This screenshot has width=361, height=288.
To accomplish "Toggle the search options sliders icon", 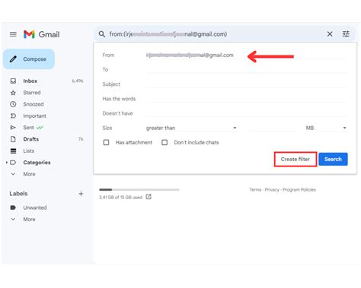I will click(346, 34).
